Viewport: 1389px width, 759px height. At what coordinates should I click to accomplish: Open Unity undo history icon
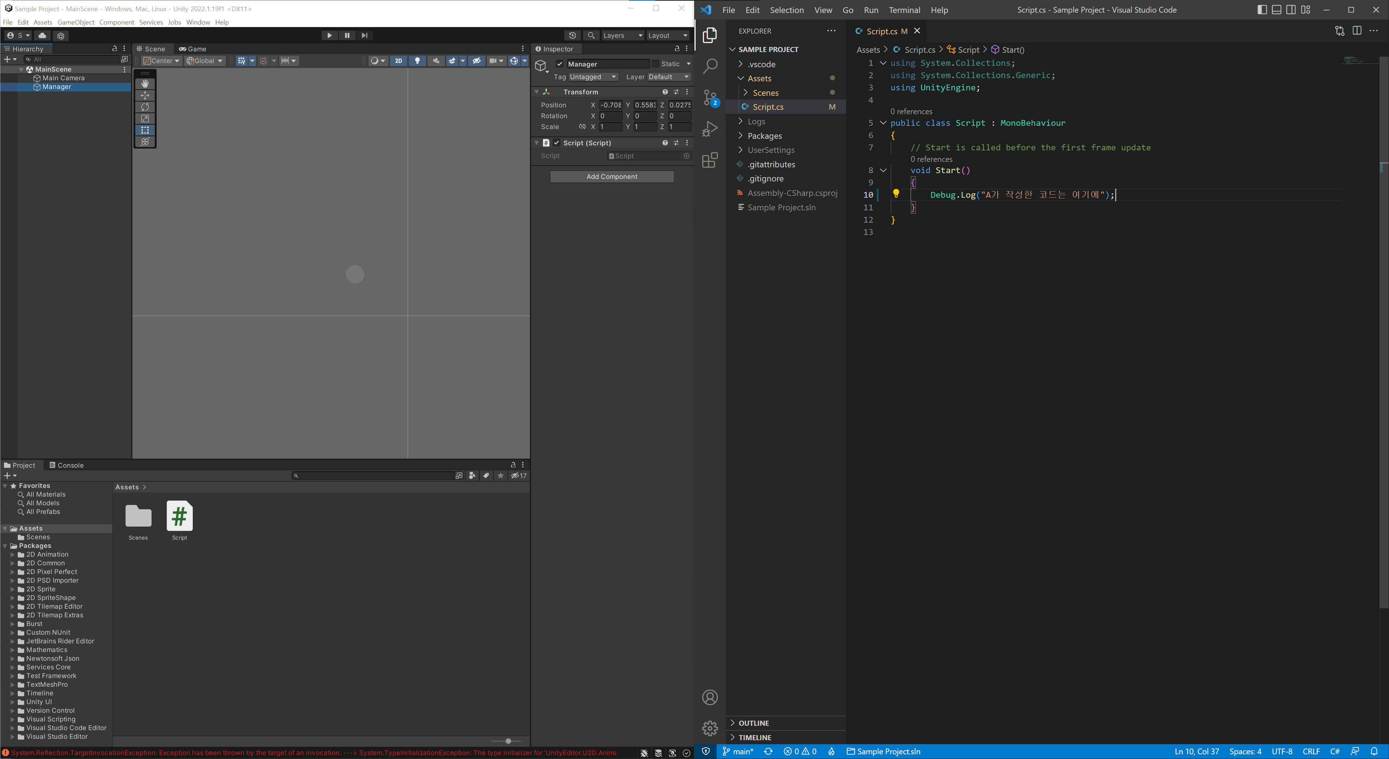(x=573, y=35)
